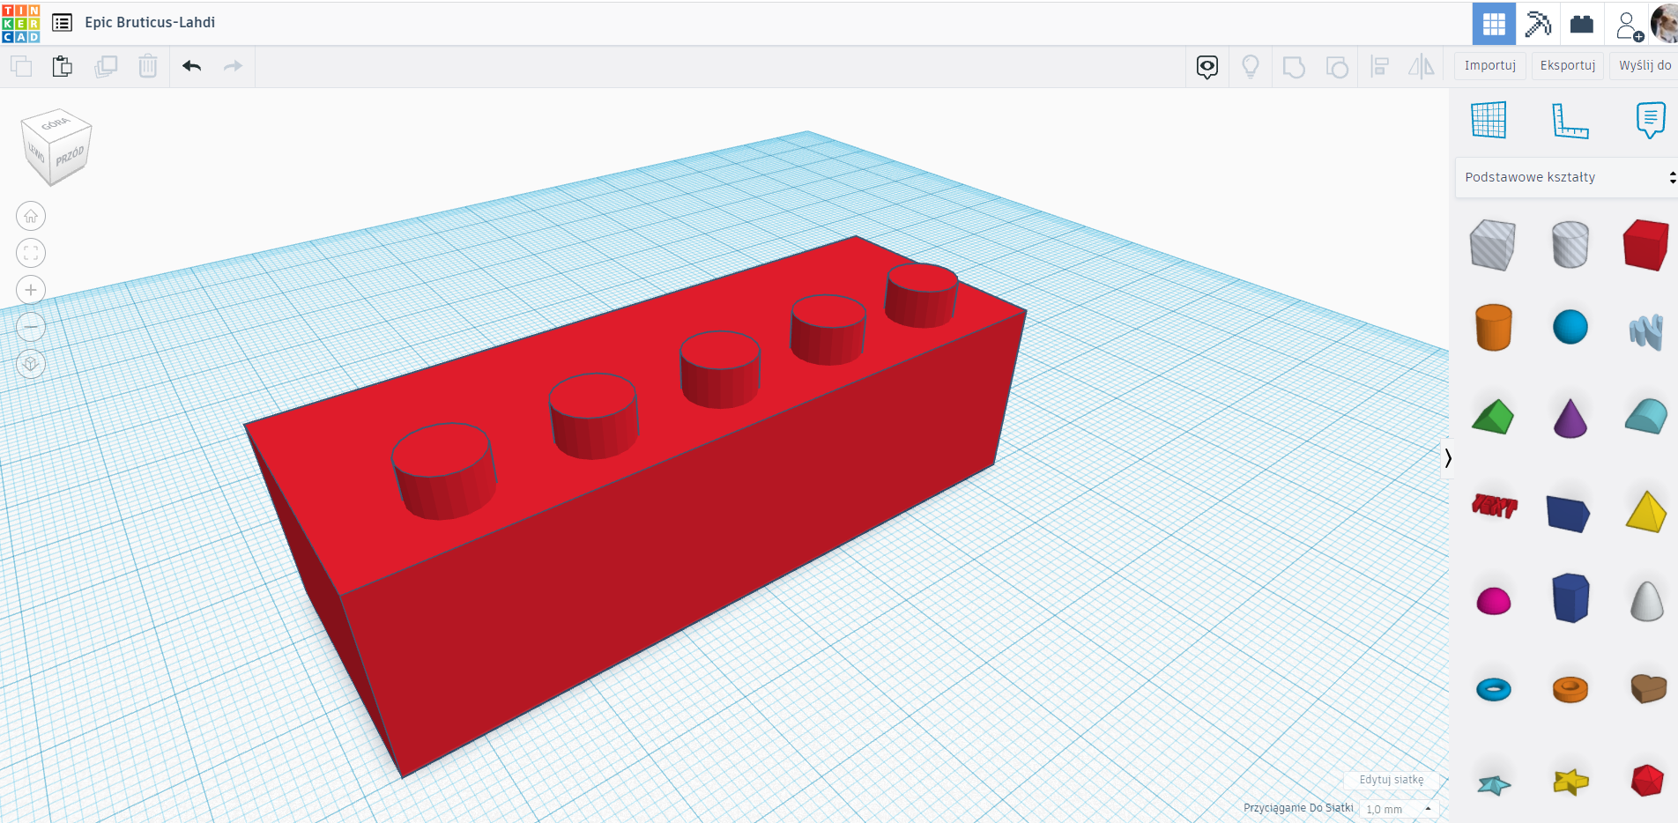Viewport: 1678px width, 823px height.
Task: Pick the purple Cone shape
Action: coord(1570,419)
